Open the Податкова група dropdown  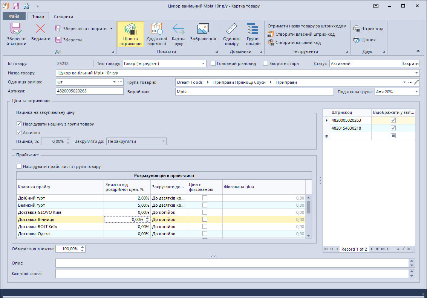(x=416, y=92)
